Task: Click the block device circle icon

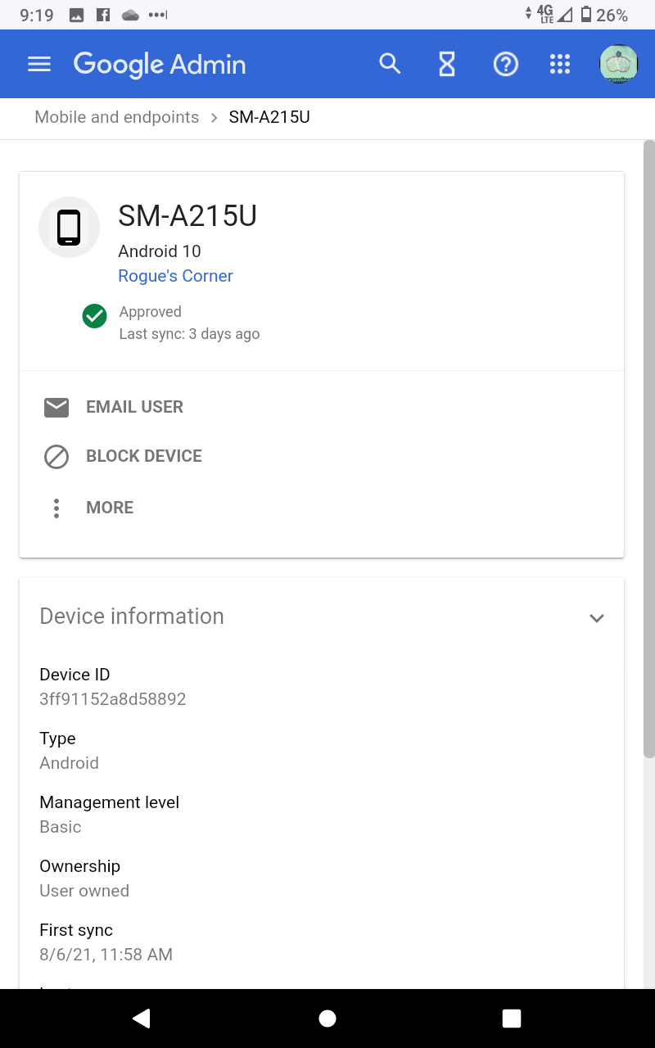Action: (x=56, y=456)
